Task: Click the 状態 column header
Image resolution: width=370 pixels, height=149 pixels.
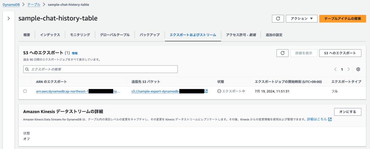Action: [x=220, y=82]
